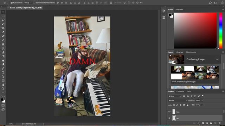This screenshot has height=126, width=225.
Task: Select the Pen tool
Action: click(x=3, y=69)
